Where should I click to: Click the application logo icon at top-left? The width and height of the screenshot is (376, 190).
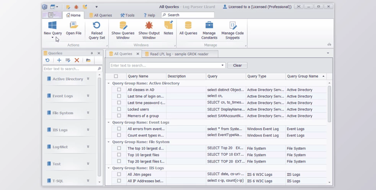(x=45, y=7)
